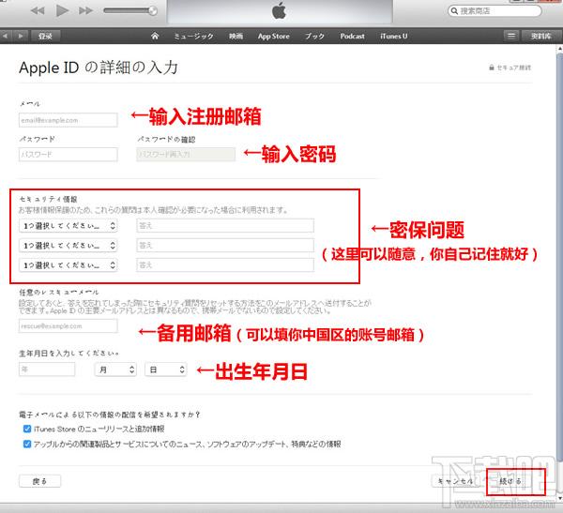Click the メール email input field
563x513 pixels.
pos(68,120)
